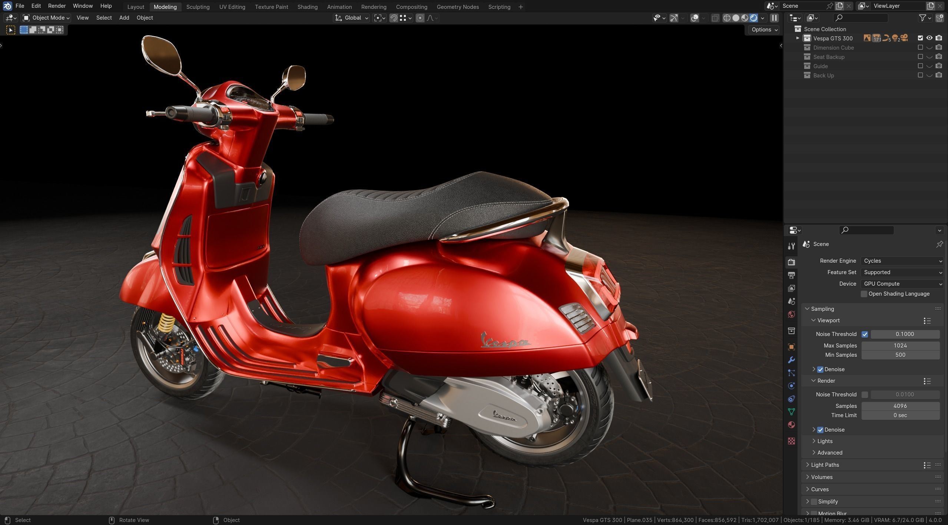The height and width of the screenshot is (525, 948).
Task: Switch to the Geometry Nodes workspace tab
Action: coord(458,7)
